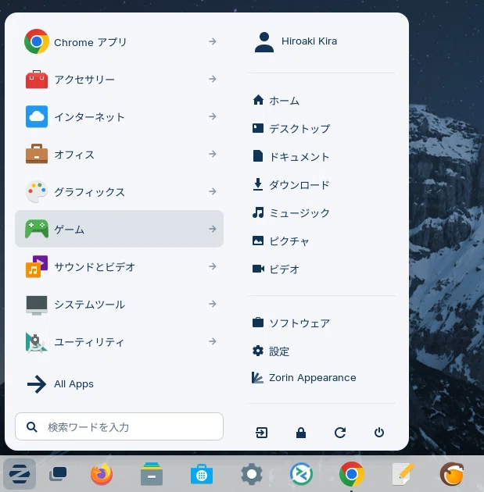Open the ホーム folder
This screenshot has width=484, height=492.
[x=321, y=101]
